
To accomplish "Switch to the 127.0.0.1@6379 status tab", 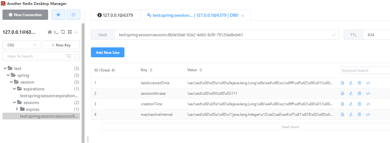I will coord(116,15).
